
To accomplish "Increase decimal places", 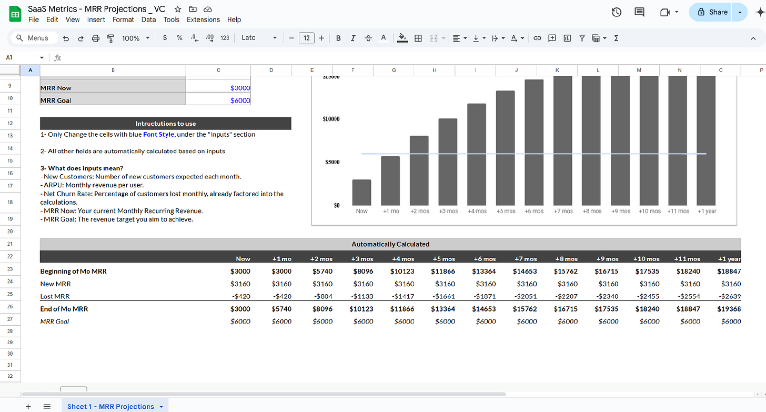I will coord(209,38).
